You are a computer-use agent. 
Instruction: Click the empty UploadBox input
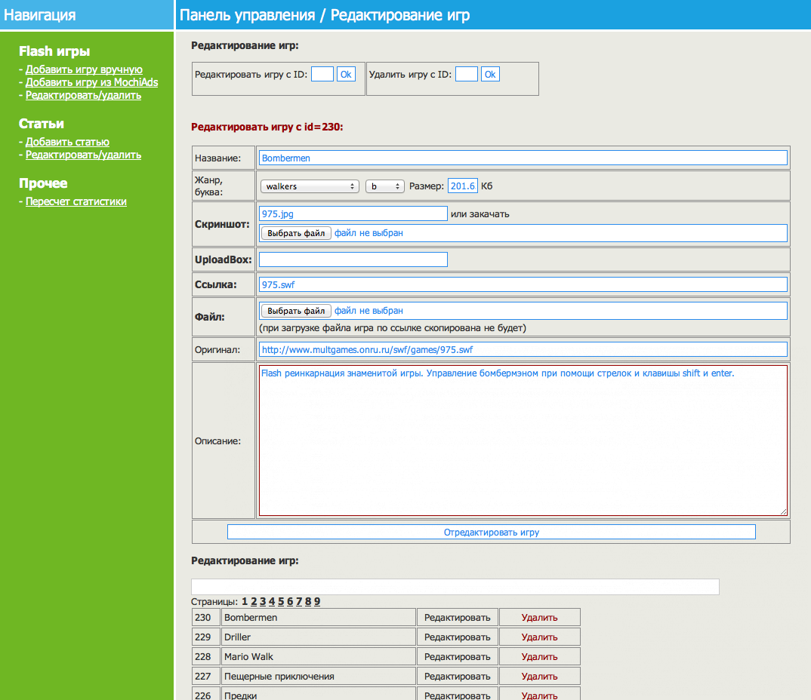point(353,259)
